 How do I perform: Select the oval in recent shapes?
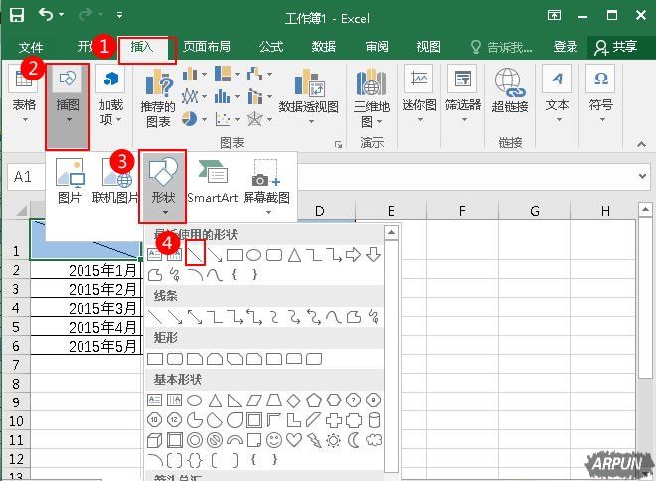(x=253, y=254)
